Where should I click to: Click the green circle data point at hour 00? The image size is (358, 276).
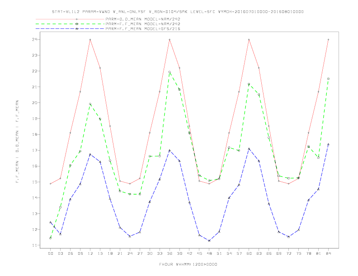(x=51, y=238)
